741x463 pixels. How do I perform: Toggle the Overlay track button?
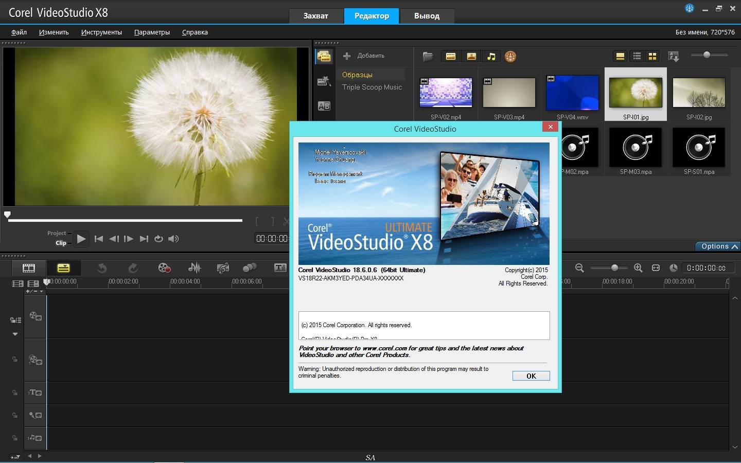[x=36, y=360]
